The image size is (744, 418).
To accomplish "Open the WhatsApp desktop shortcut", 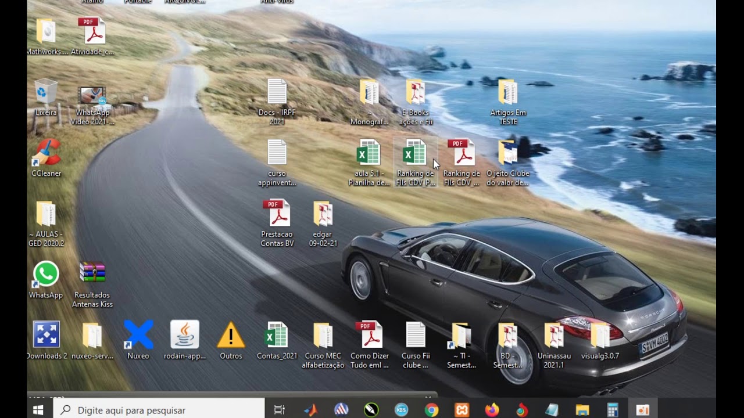I will (x=46, y=275).
